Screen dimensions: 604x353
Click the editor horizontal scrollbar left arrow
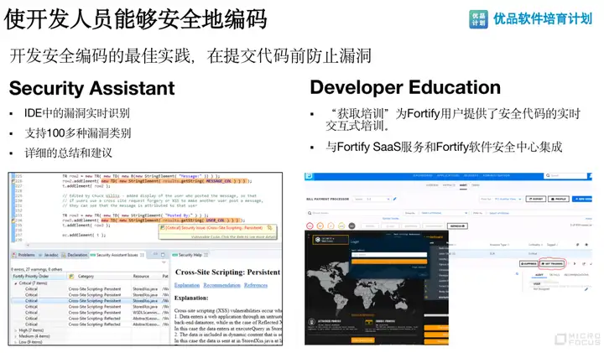pos(28,245)
